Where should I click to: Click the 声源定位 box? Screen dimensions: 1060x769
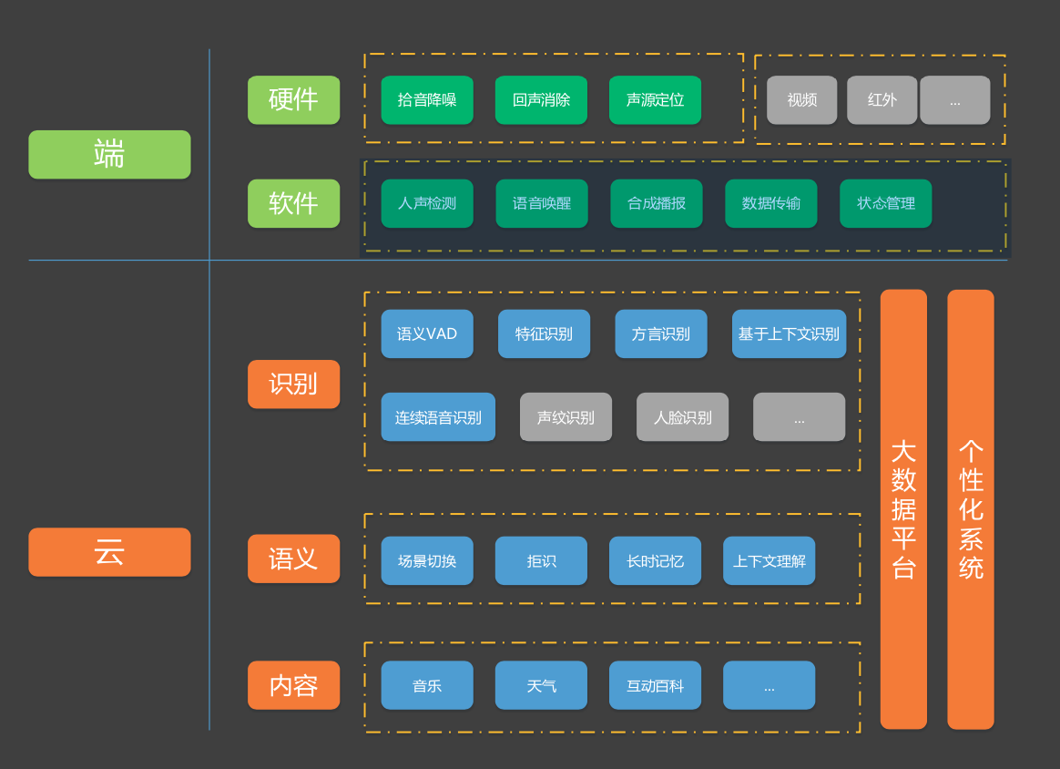(655, 99)
